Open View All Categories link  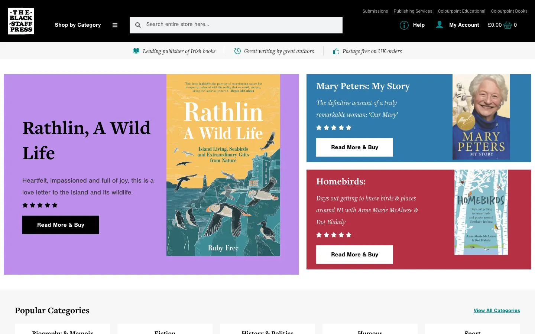[497, 311]
